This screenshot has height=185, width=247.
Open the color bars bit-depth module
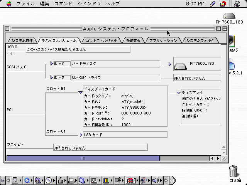[107, 180]
